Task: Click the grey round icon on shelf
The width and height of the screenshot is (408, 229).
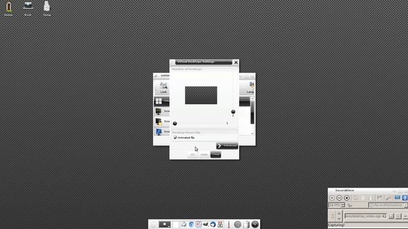Action: coord(238,225)
